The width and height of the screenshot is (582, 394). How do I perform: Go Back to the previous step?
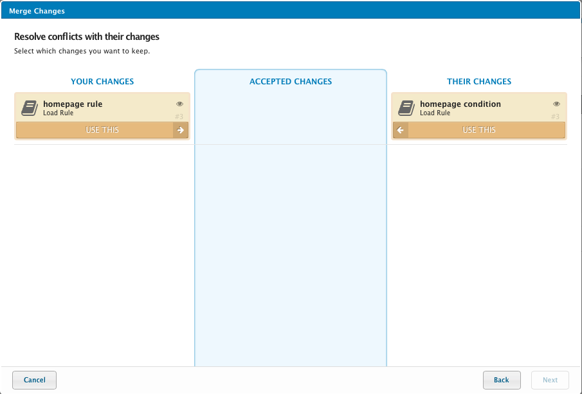tap(501, 380)
